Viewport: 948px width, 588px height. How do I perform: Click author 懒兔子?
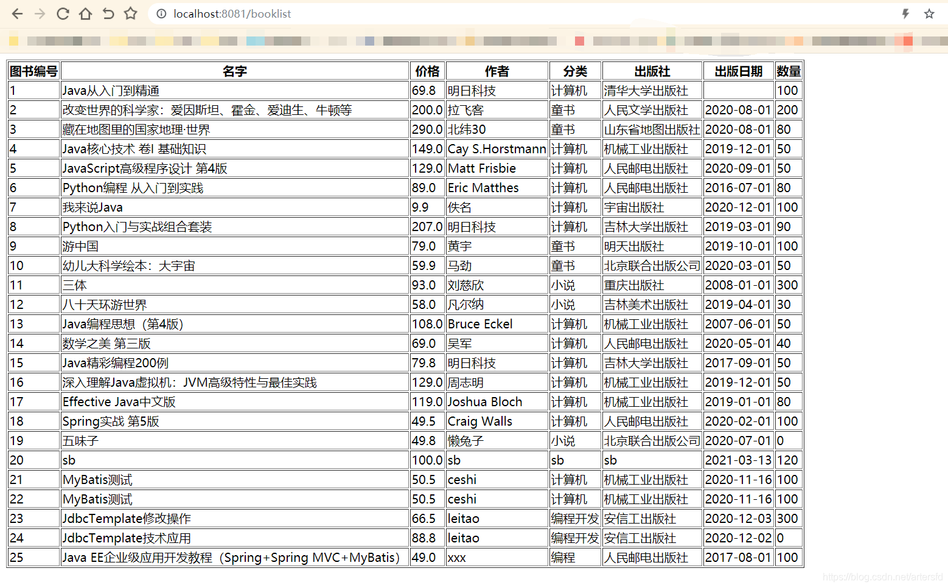click(466, 441)
